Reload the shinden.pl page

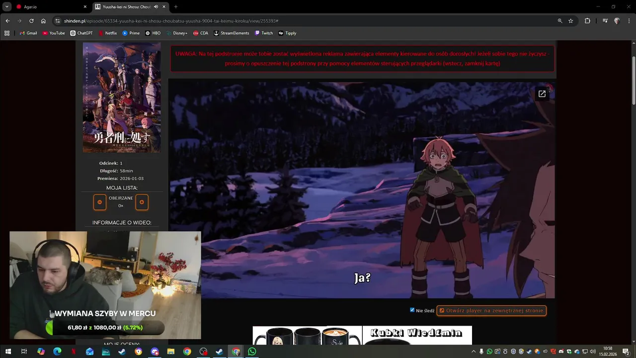click(x=31, y=21)
